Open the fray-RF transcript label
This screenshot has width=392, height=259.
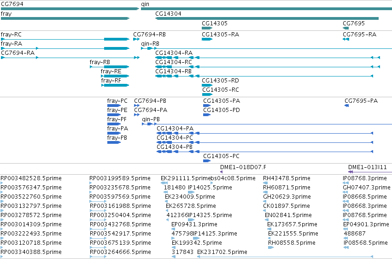(111, 81)
